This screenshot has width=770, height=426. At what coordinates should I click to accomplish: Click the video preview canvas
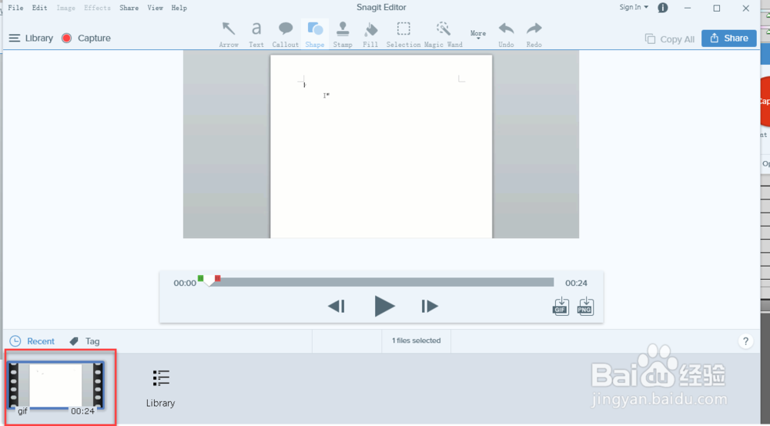point(381,146)
